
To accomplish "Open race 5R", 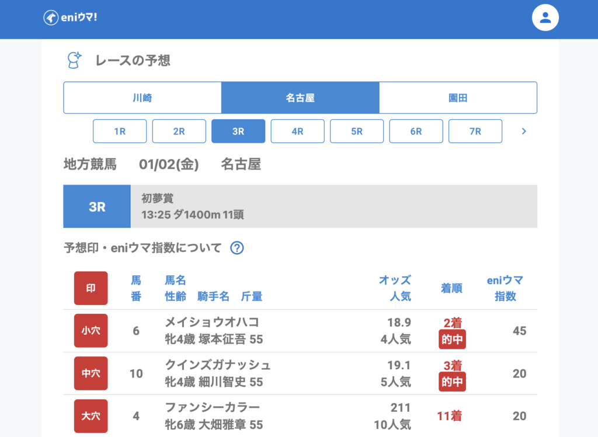I will pyautogui.click(x=357, y=131).
